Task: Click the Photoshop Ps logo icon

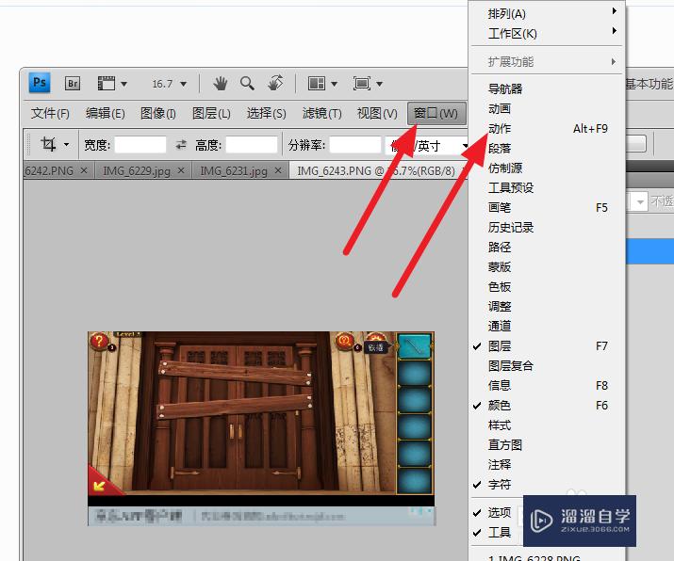Action: pos(40,83)
